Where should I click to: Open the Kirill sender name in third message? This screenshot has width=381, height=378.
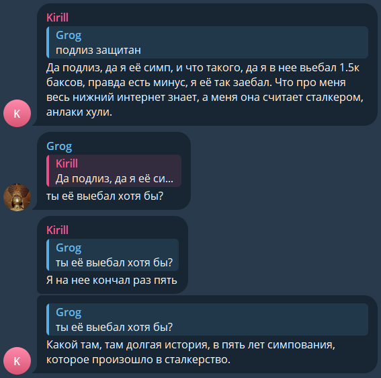pyautogui.click(x=57, y=230)
